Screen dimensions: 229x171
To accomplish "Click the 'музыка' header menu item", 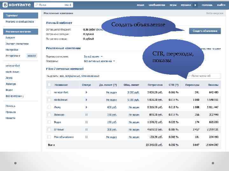I will [x=186, y=5].
